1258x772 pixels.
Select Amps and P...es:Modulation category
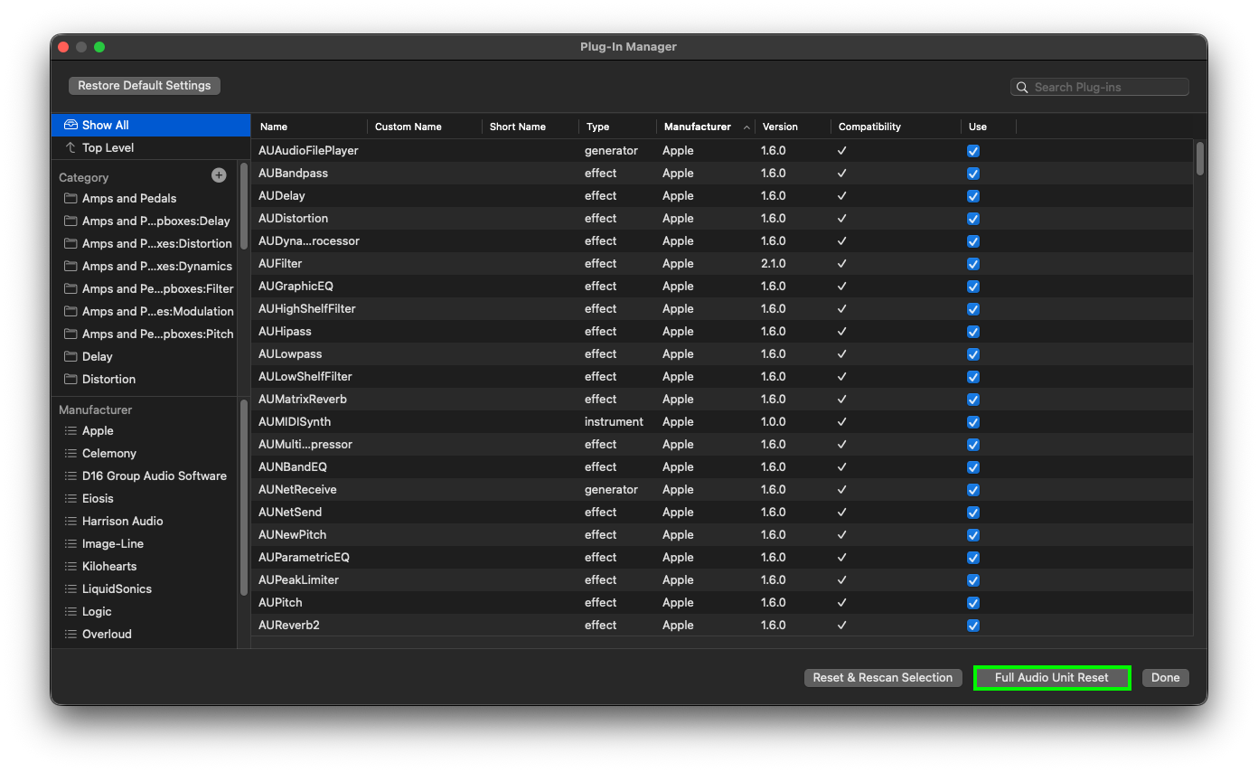click(x=157, y=311)
